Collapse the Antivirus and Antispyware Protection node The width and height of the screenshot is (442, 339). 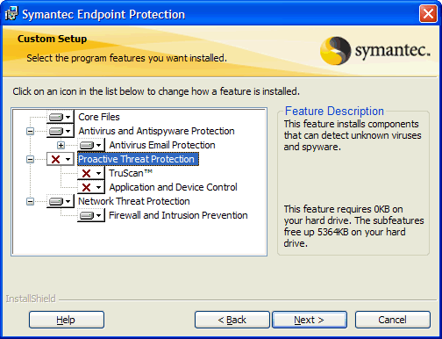[30, 131]
